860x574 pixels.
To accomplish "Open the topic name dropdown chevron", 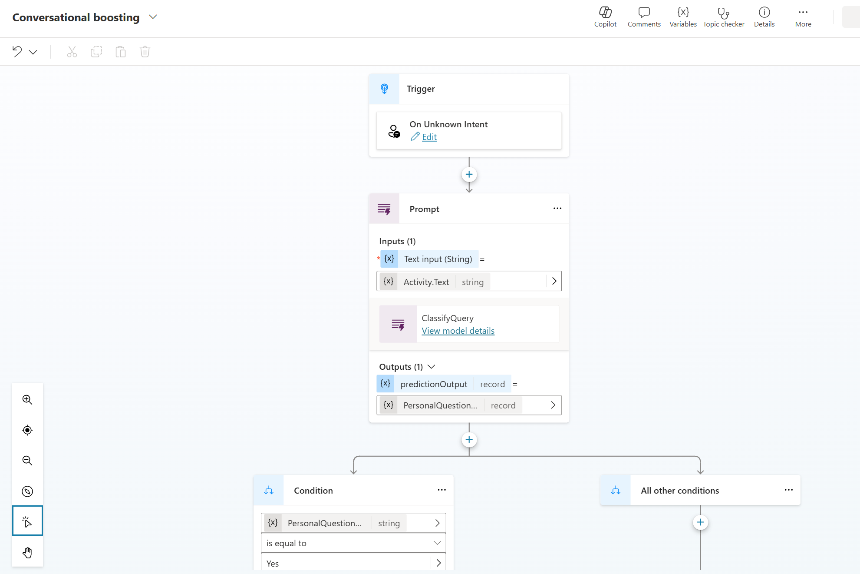I will 153,17.
